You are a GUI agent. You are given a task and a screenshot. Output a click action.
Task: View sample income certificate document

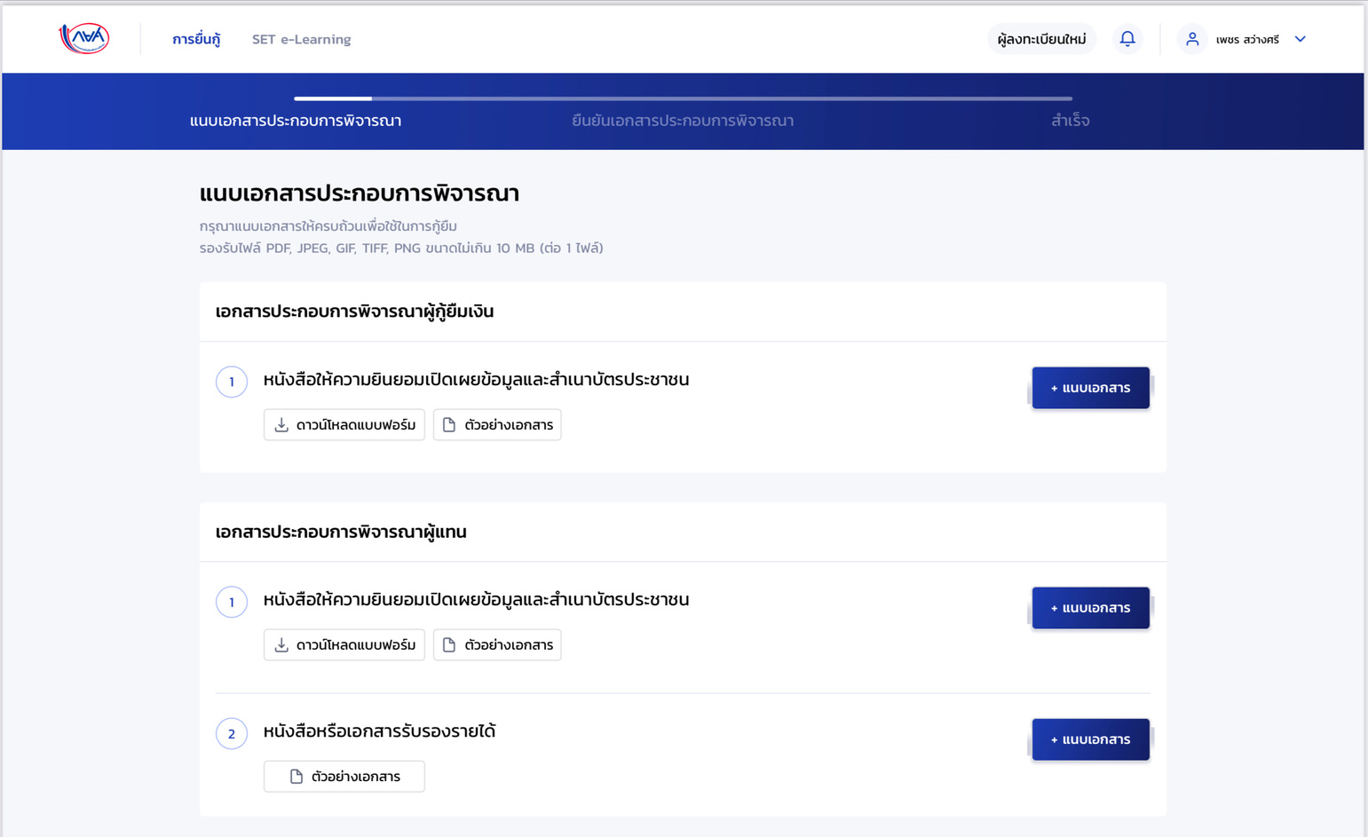tap(344, 776)
